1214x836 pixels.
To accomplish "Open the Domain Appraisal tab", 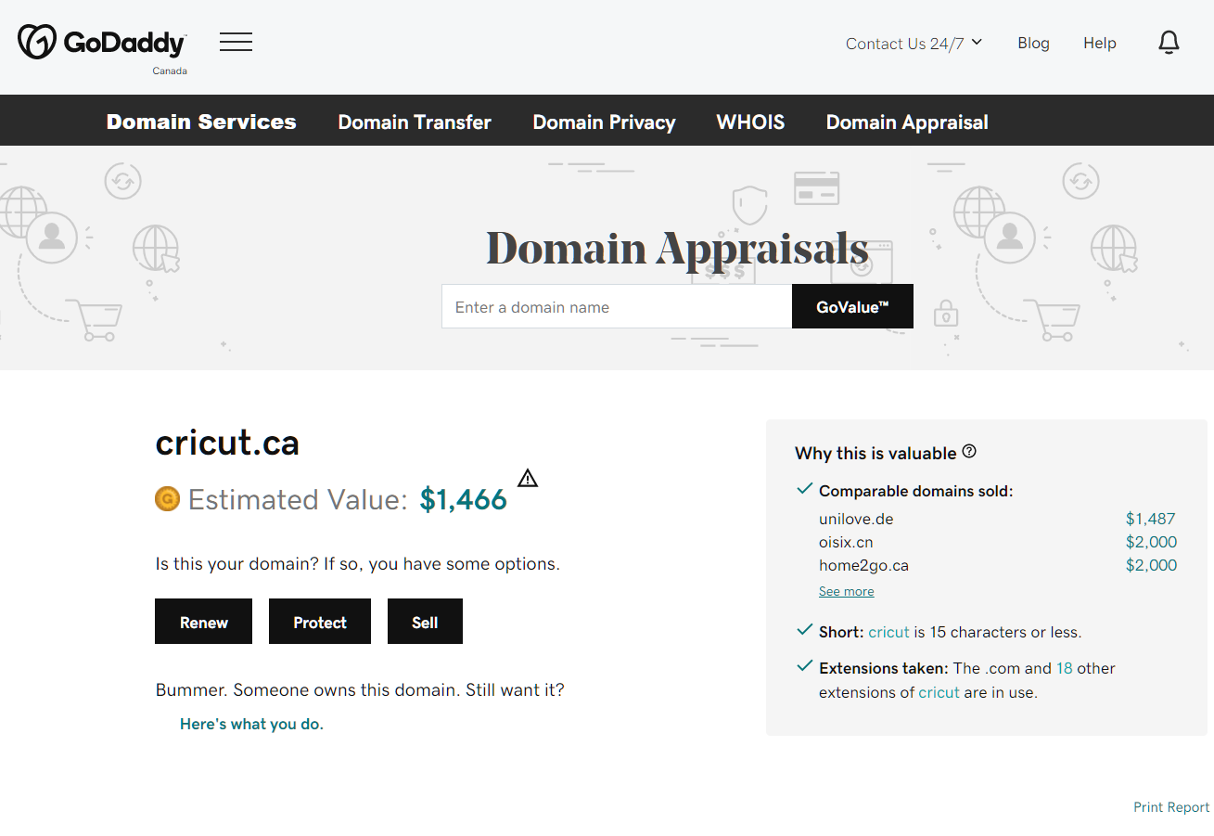I will coord(907,122).
